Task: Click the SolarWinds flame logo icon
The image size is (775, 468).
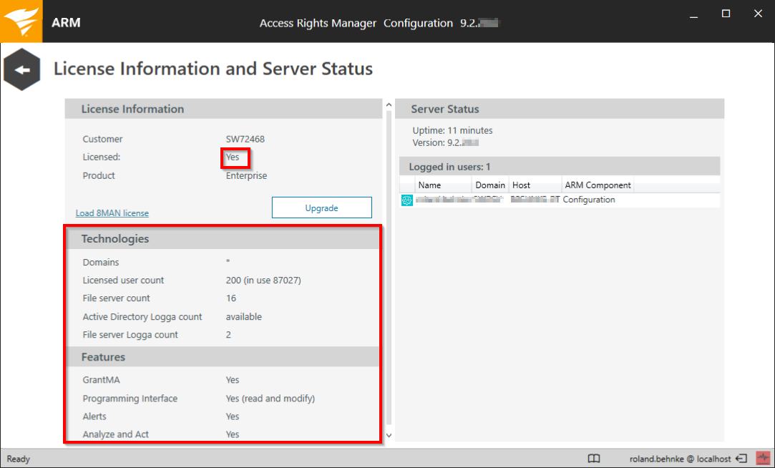Action: point(21,22)
